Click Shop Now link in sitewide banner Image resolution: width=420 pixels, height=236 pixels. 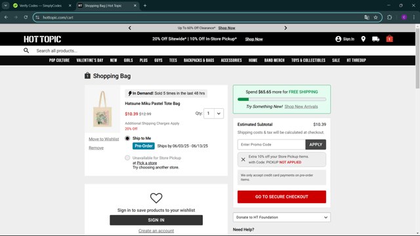[254, 39]
